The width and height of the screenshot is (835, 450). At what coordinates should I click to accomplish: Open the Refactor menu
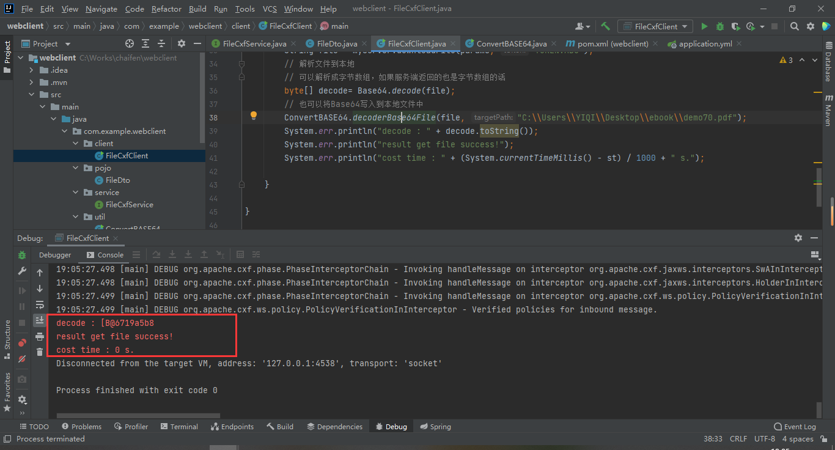click(166, 9)
